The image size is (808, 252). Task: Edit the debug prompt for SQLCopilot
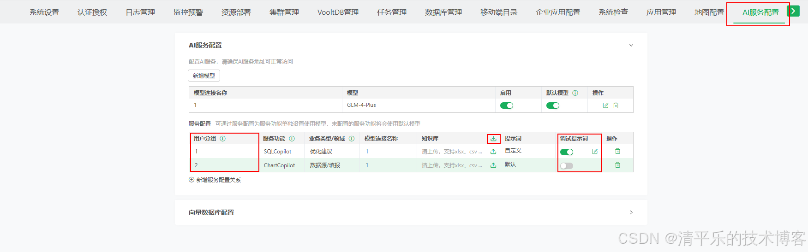[x=595, y=151]
